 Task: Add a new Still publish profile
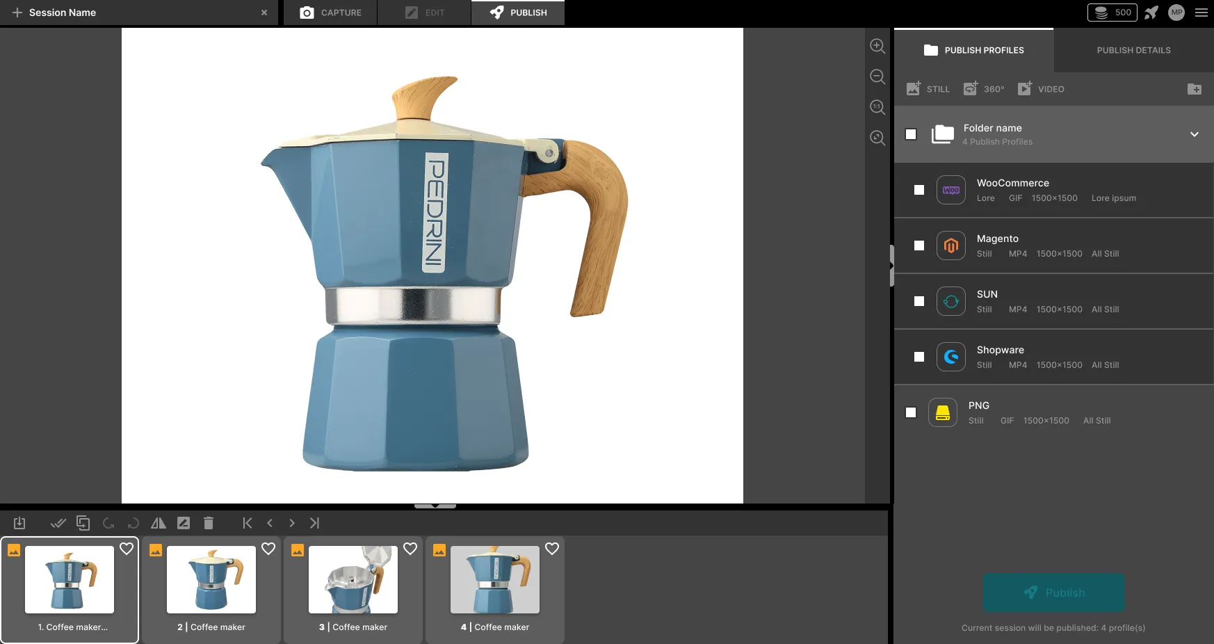click(x=928, y=89)
